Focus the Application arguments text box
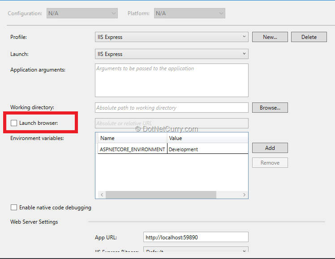335x259 pixels. [172, 80]
